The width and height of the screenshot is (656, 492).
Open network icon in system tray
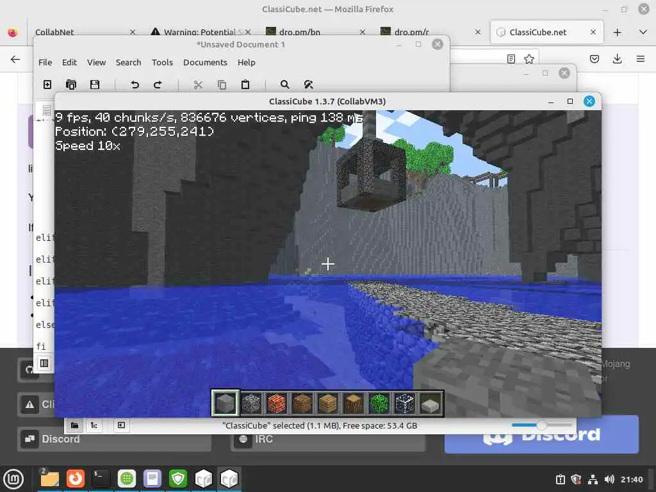[x=593, y=479]
